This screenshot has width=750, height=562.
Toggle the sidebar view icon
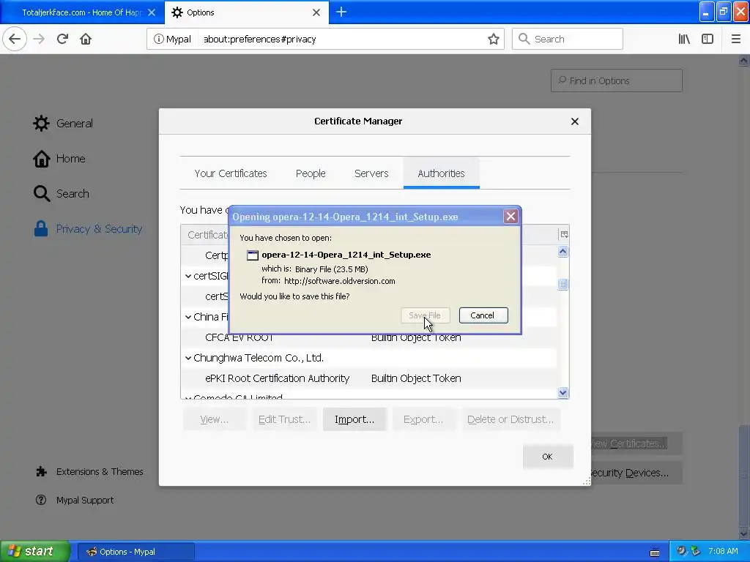[x=708, y=39]
